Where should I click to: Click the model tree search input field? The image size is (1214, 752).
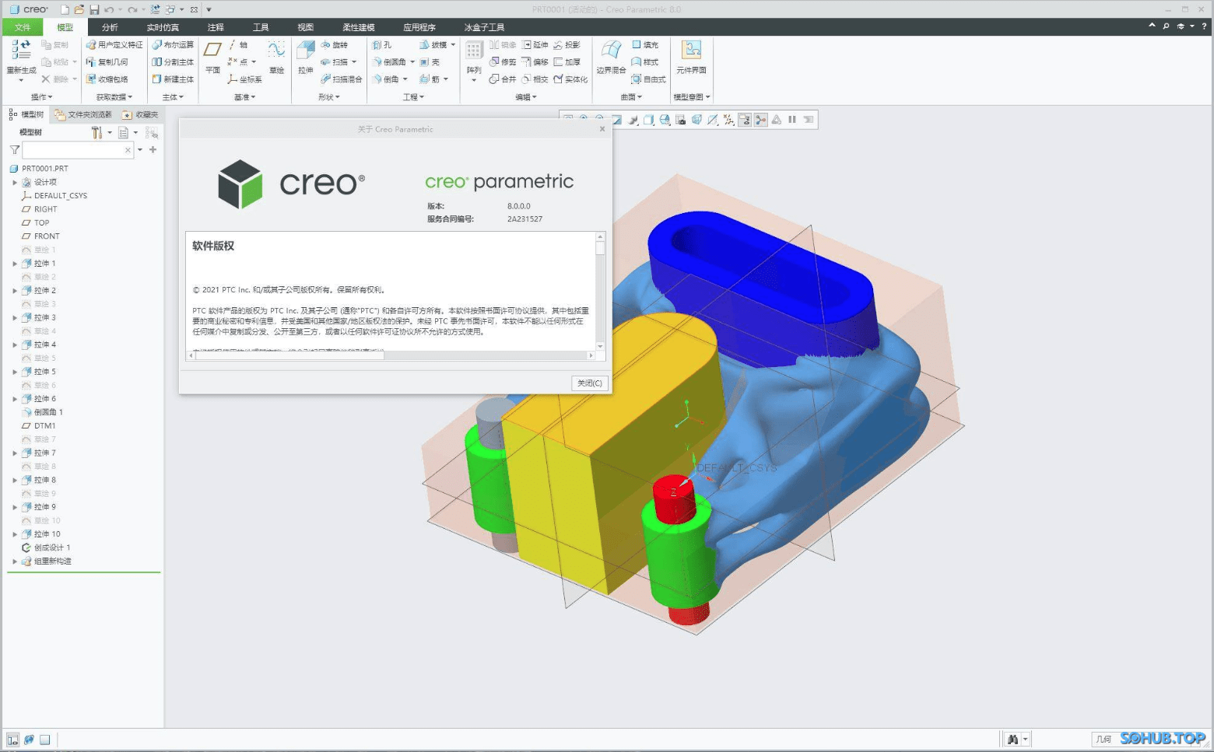(x=74, y=149)
